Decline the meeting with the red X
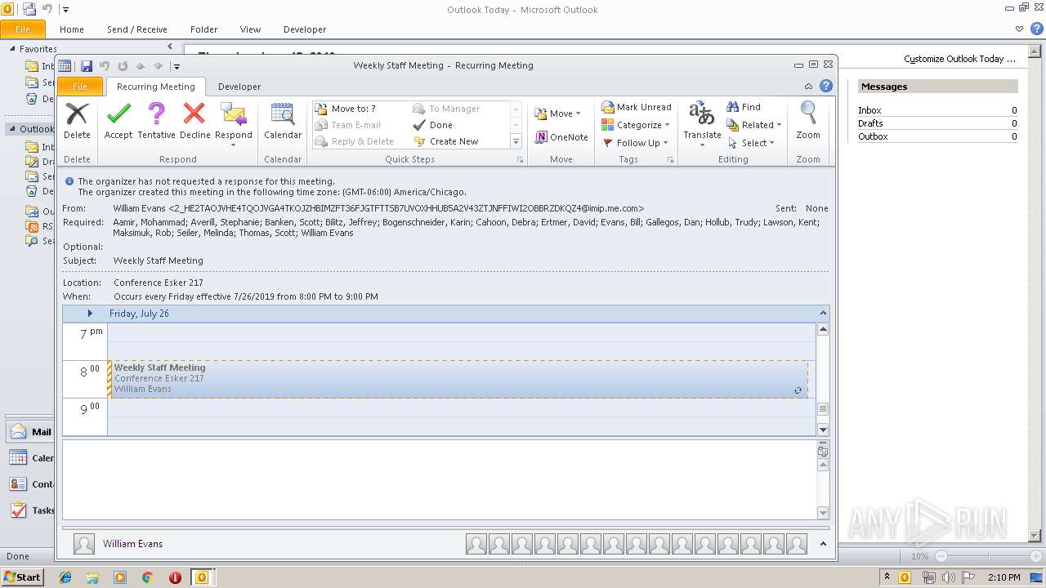Viewport: 1046px width, 588px height. 194,121
